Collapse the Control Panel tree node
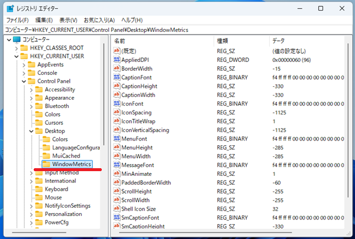 24,81
